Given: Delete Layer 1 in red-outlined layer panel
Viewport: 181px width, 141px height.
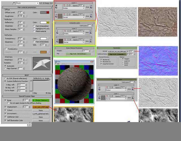Looking at the screenshot, I should [x=64, y=15].
